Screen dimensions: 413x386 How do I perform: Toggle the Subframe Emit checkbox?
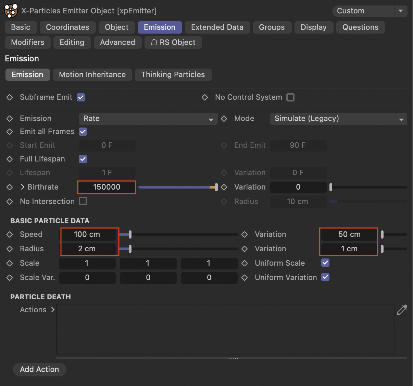point(81,97)
